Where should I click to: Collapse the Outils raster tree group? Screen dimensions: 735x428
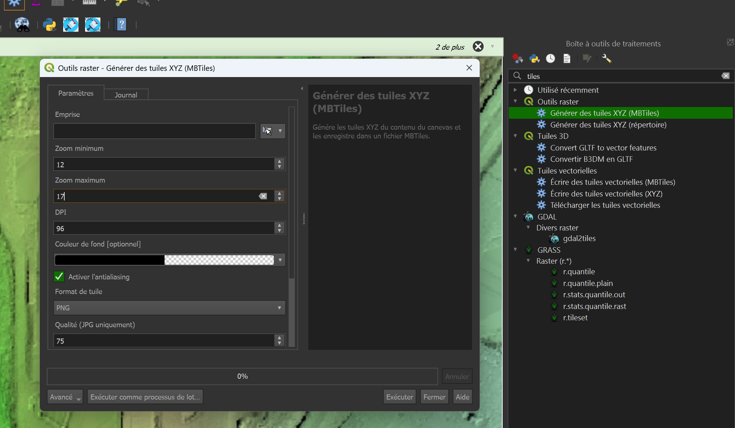coord(515,102)
